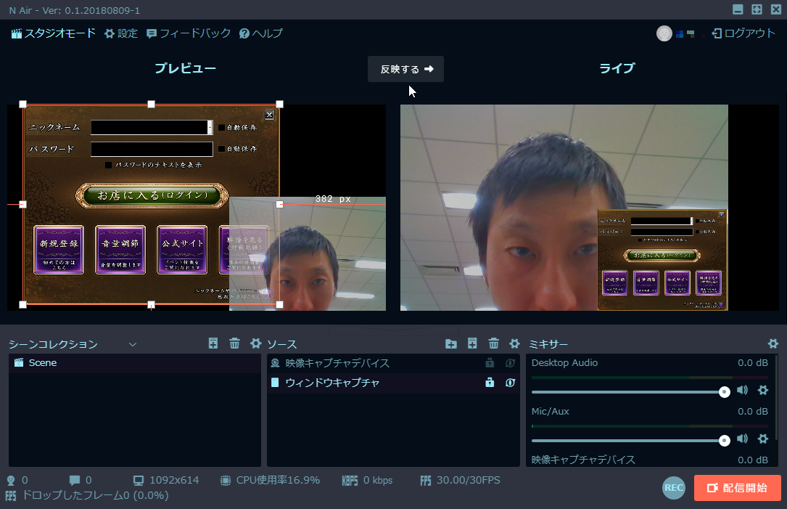Unlock the ウィンドウキャプチャ source lock
Screen dimensions: 787x509
(x=490, y=383)
